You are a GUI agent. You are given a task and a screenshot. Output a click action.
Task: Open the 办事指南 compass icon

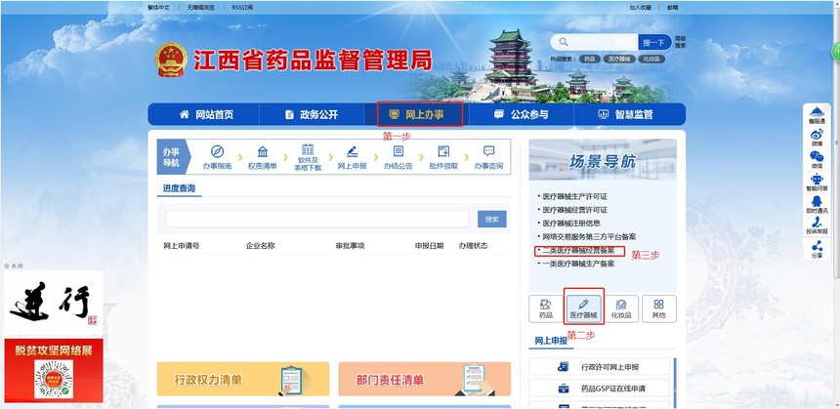[x=217, y=151]
